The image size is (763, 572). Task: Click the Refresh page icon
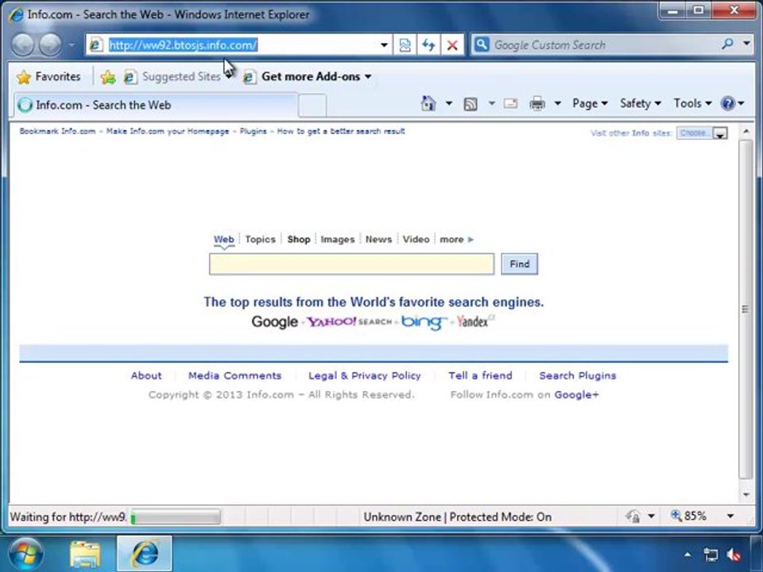[428, 45]
